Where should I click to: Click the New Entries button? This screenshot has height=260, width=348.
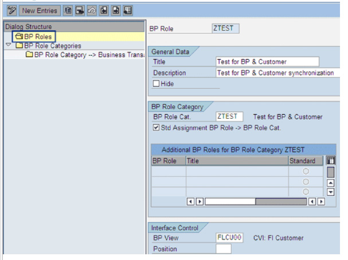coord(40,10)
